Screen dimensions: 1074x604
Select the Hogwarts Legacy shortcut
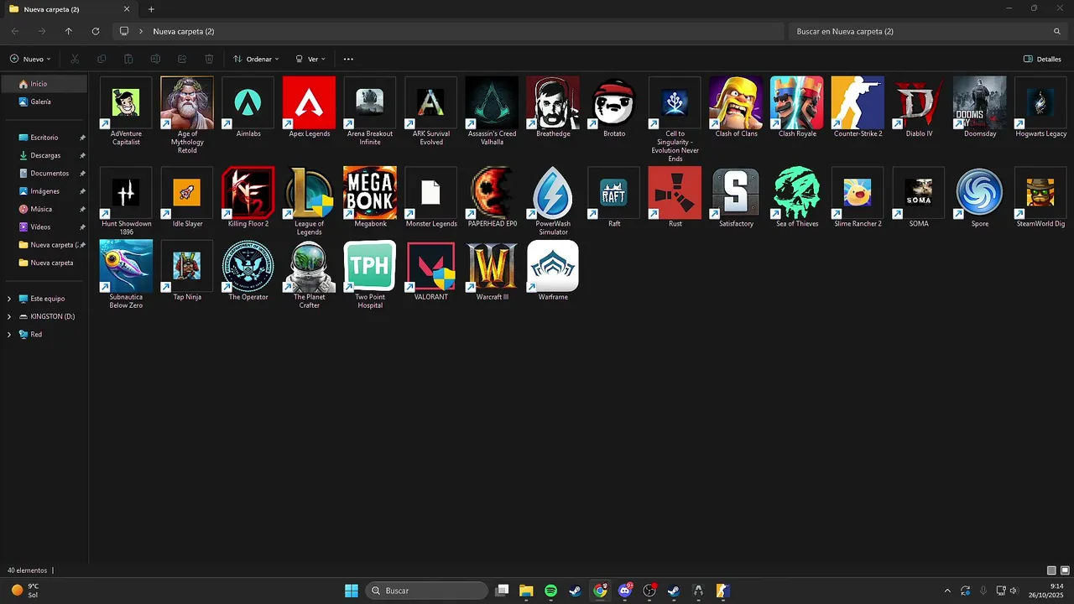tap(1040, 103)
